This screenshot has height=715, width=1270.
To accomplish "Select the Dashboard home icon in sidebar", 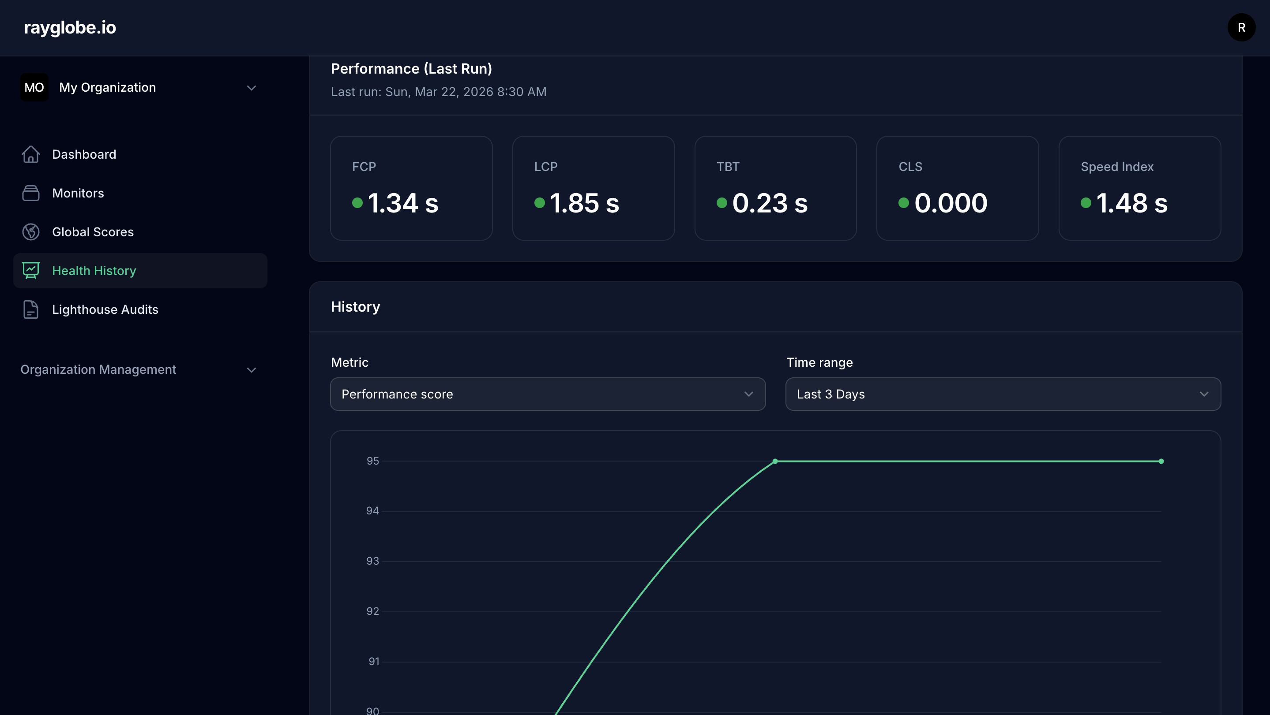I will [31, 154].
